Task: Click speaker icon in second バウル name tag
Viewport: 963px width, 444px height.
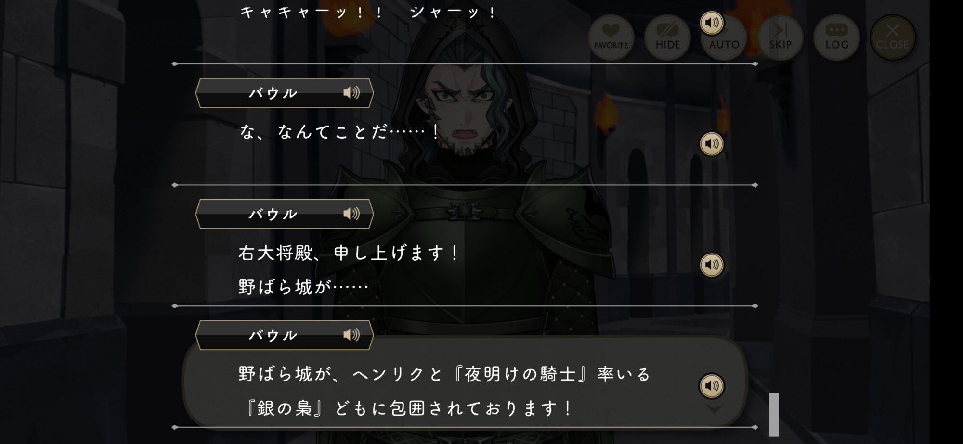Action: coord(351,214)
